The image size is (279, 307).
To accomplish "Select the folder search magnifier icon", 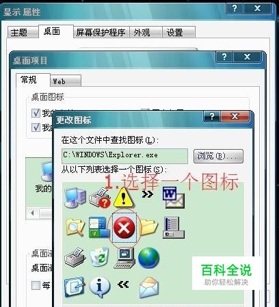I will pos(75,227).
